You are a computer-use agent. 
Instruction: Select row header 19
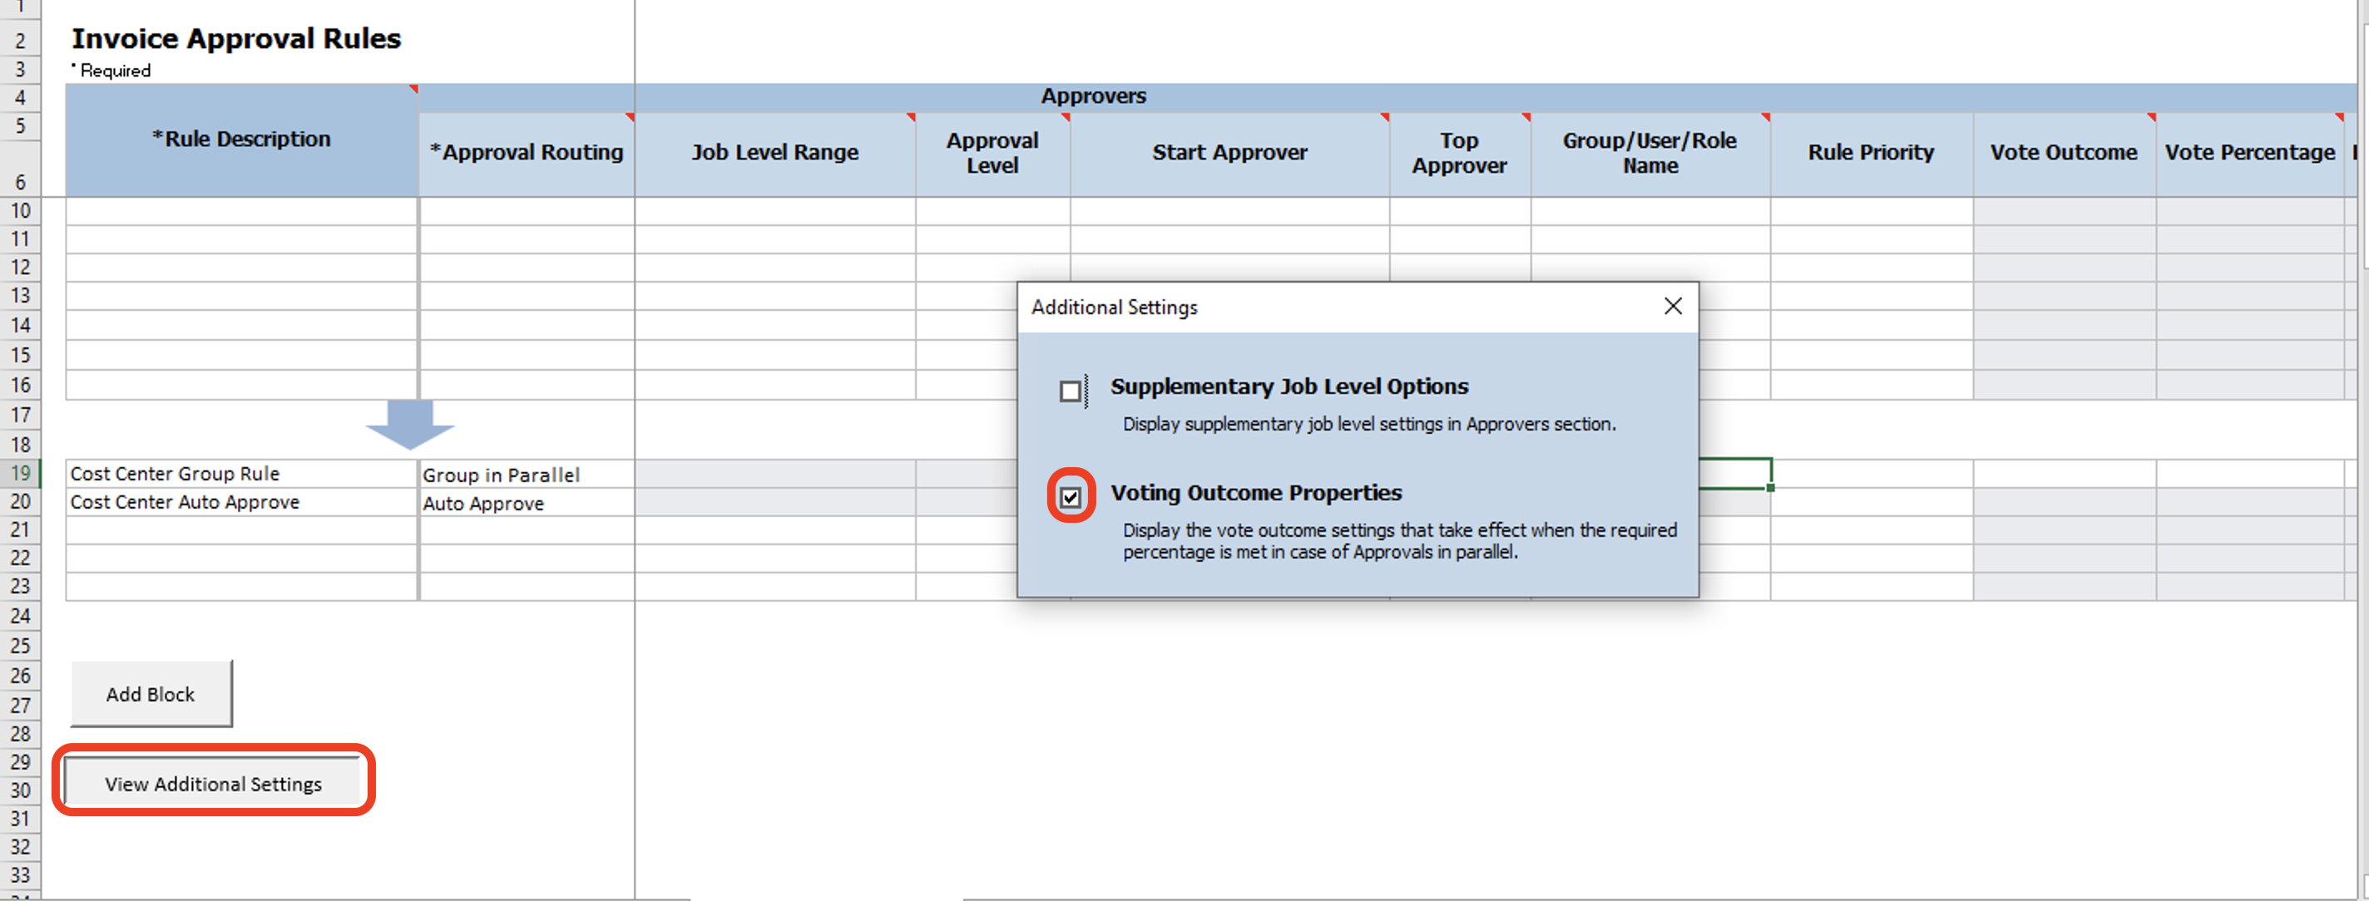point(20,474)
